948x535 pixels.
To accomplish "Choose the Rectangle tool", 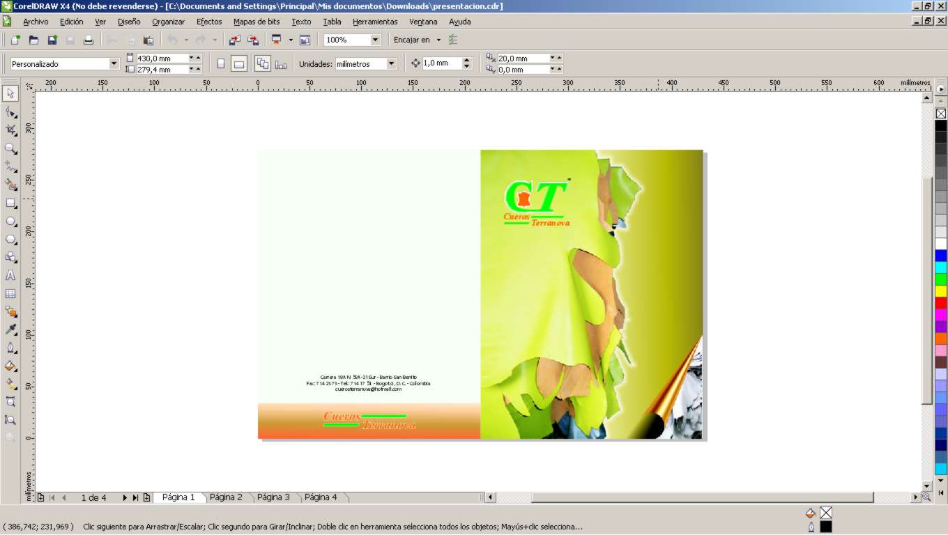I will (10, 203).
